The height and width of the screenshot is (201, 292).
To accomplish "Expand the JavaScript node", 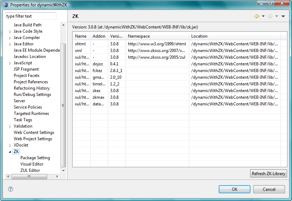I will coord(10,63).
